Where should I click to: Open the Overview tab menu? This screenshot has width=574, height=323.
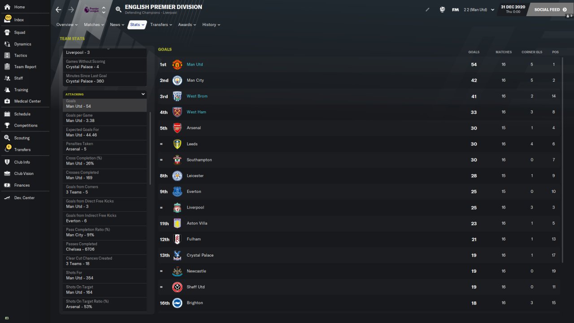[x=67, y=25]
